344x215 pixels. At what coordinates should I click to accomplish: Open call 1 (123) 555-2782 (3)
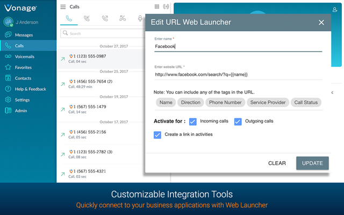pyautogui.click(x=101, y=154)
